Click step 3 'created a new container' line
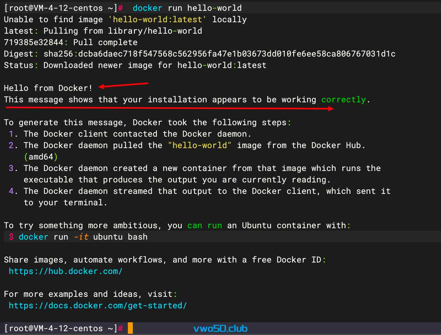This screenshot has height=335, width=441. pos(195,168)
